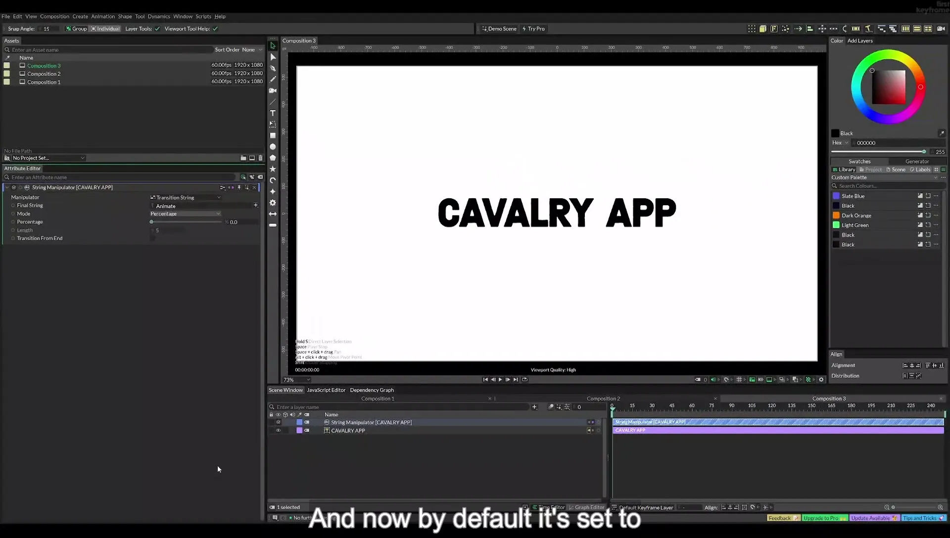Toggle visibility of the CAVALRY APP text layer
This screenshot has height=538, width=950.
pos(278,431)
